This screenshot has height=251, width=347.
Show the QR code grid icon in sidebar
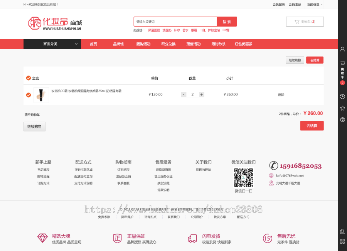(342, 241)
